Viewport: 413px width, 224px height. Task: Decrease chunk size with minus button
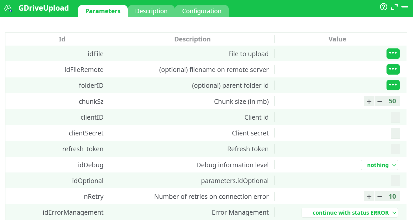[x=379, y=102]
